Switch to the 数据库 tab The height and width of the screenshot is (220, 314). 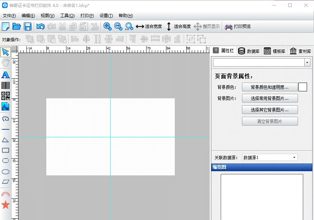[249, 51]
